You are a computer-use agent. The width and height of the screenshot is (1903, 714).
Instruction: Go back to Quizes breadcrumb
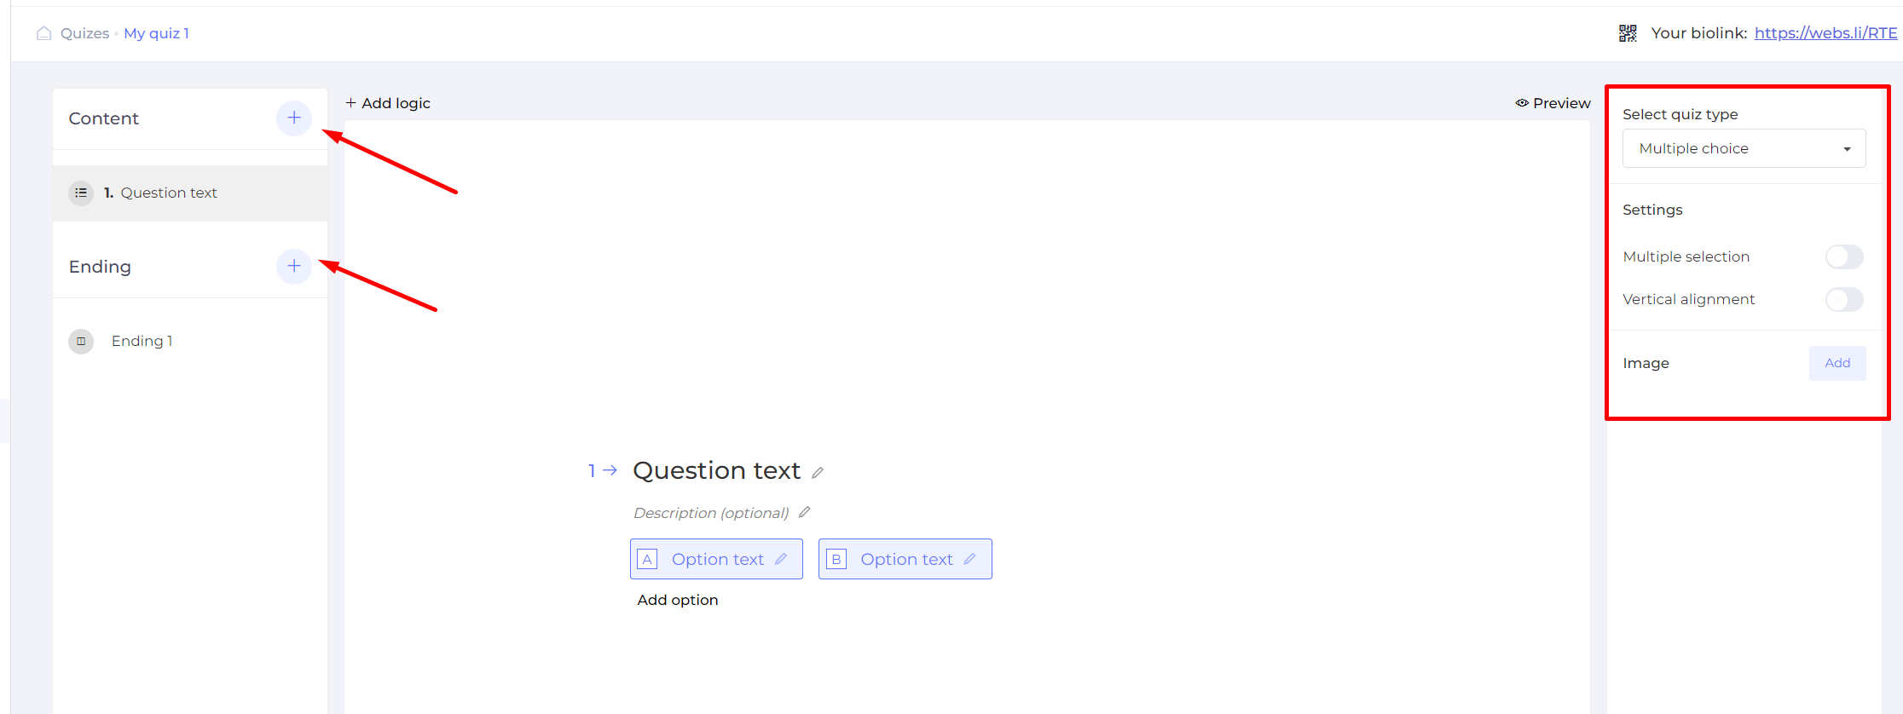coord(84,33)
